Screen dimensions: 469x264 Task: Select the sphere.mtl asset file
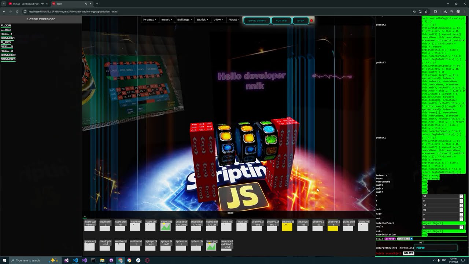[x=181, y=245]
